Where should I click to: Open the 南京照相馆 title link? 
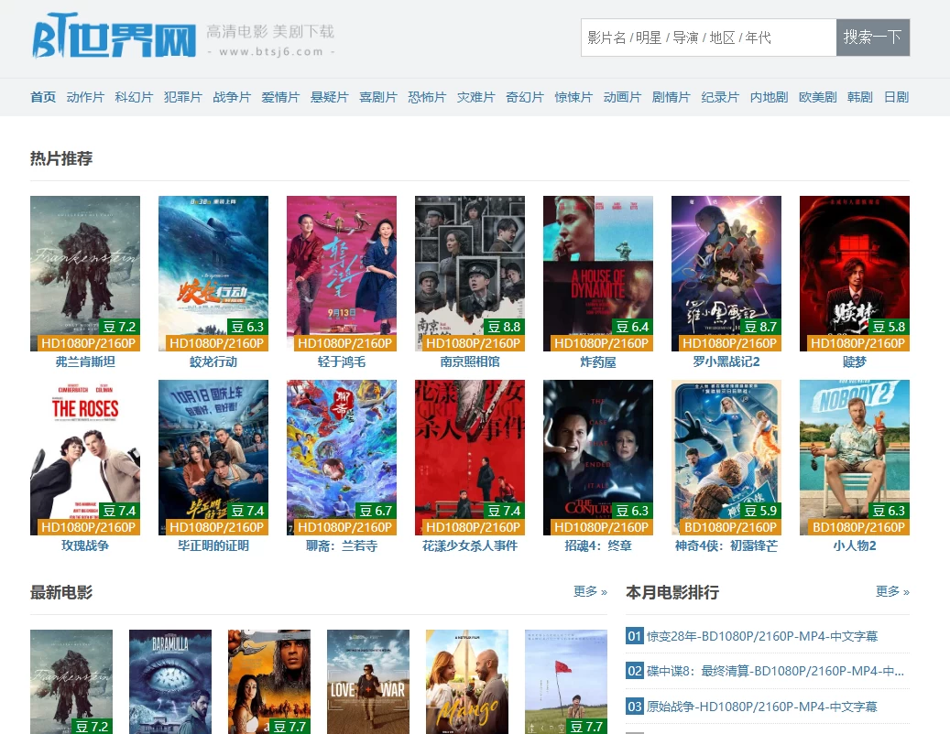pos(470,362)
